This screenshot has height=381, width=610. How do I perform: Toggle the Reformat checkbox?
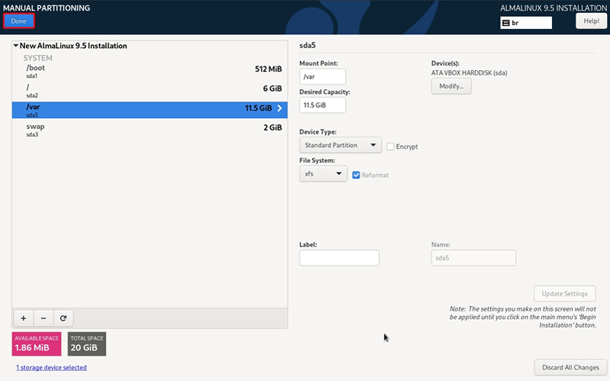(356, 175)
